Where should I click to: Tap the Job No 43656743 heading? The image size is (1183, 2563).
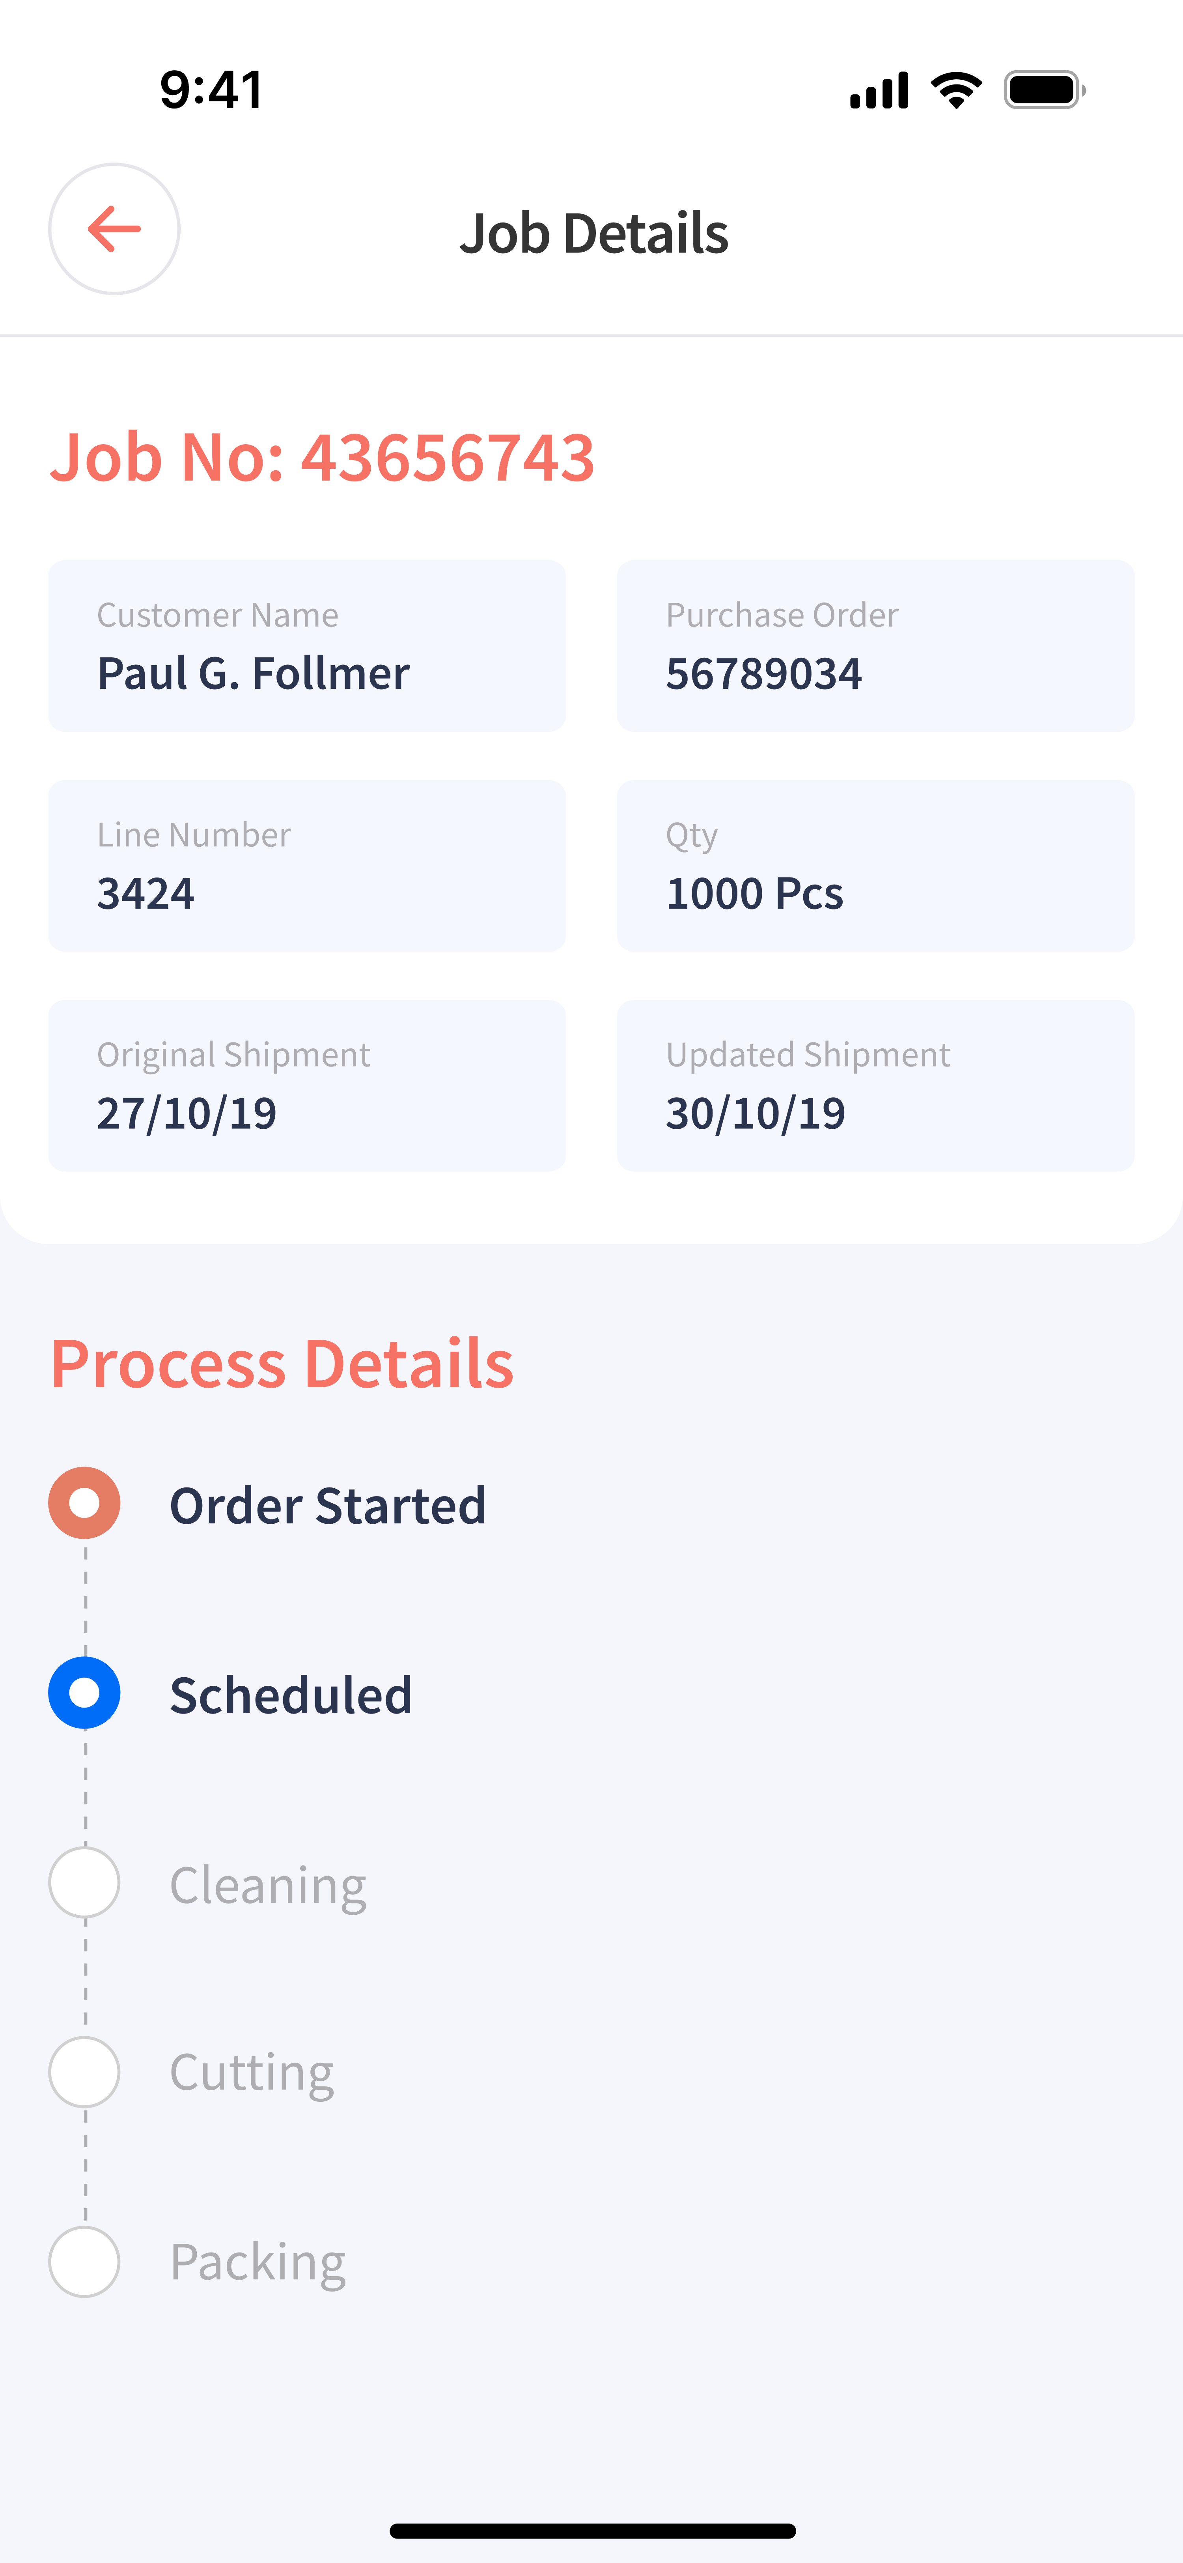(322, 458)
